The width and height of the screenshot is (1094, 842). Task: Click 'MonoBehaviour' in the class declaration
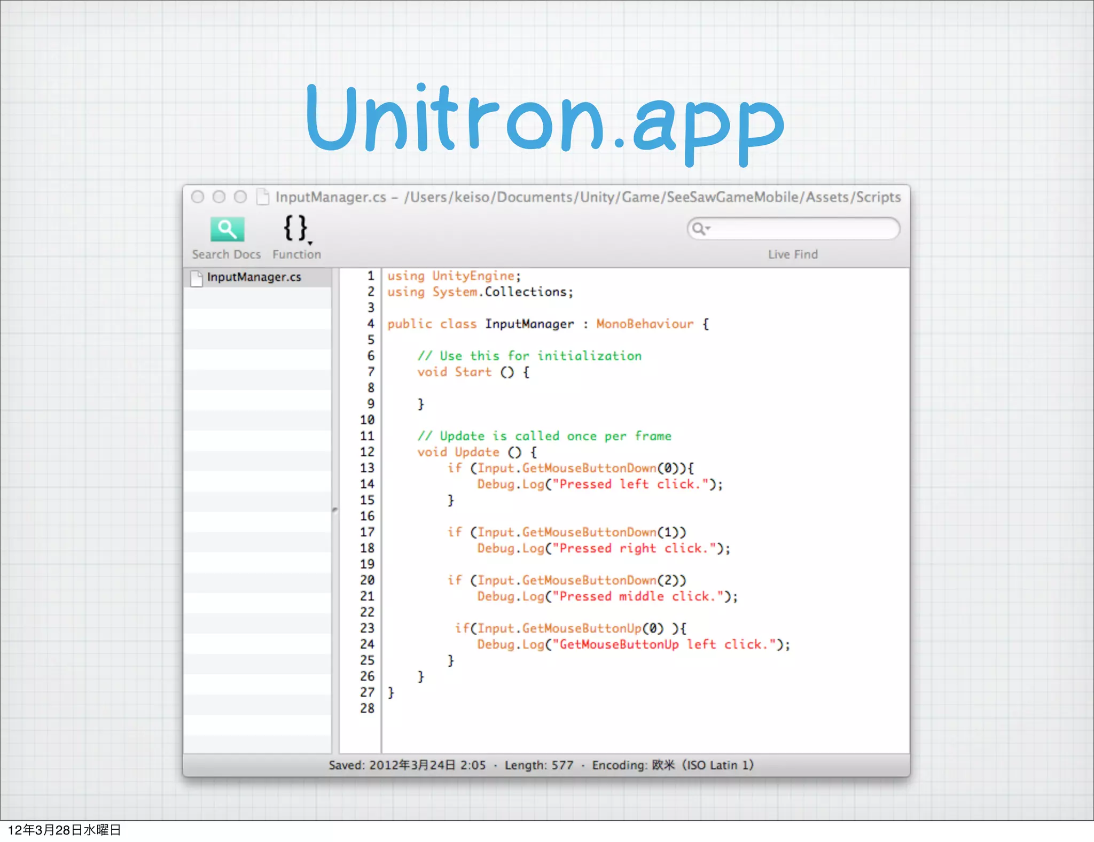click(x=645, y=324)
